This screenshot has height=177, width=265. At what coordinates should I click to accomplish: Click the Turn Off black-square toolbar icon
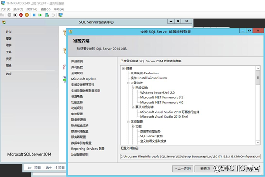pos(15,15)
